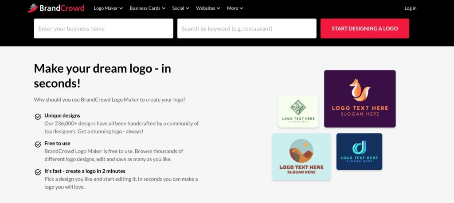Click the checkmark icon beside Free to use
Image resolution: width=454 pixels, height=203 pixels.
[38, 144]
